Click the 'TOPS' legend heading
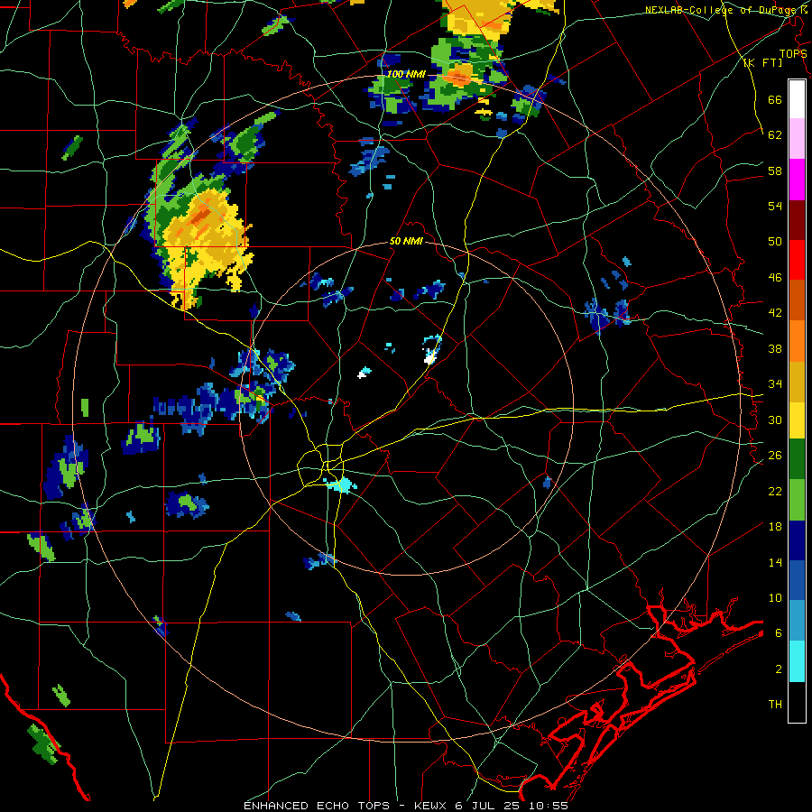 (x=793, y=54)
